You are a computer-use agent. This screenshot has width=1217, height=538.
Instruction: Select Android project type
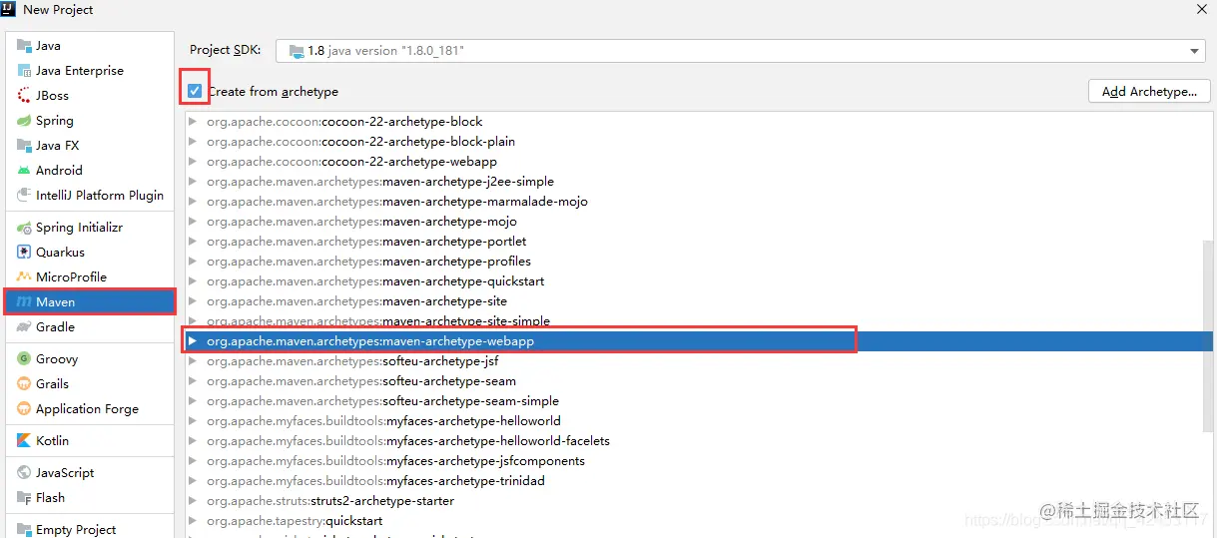point(90,171)
